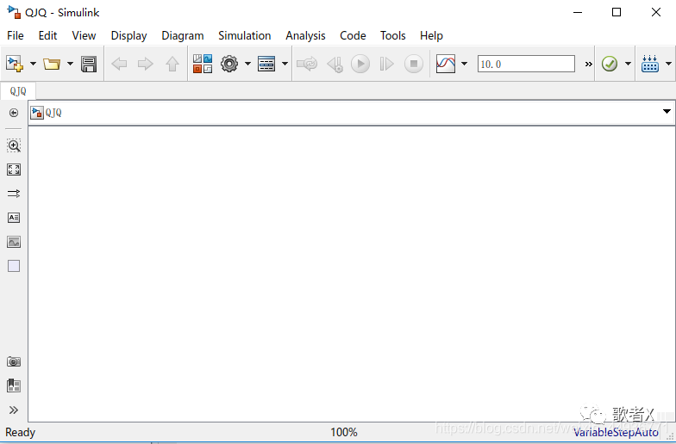676x444 pixels.
Task: Expand the Model Explorer dropdown arrow
Action: [285, 64]
